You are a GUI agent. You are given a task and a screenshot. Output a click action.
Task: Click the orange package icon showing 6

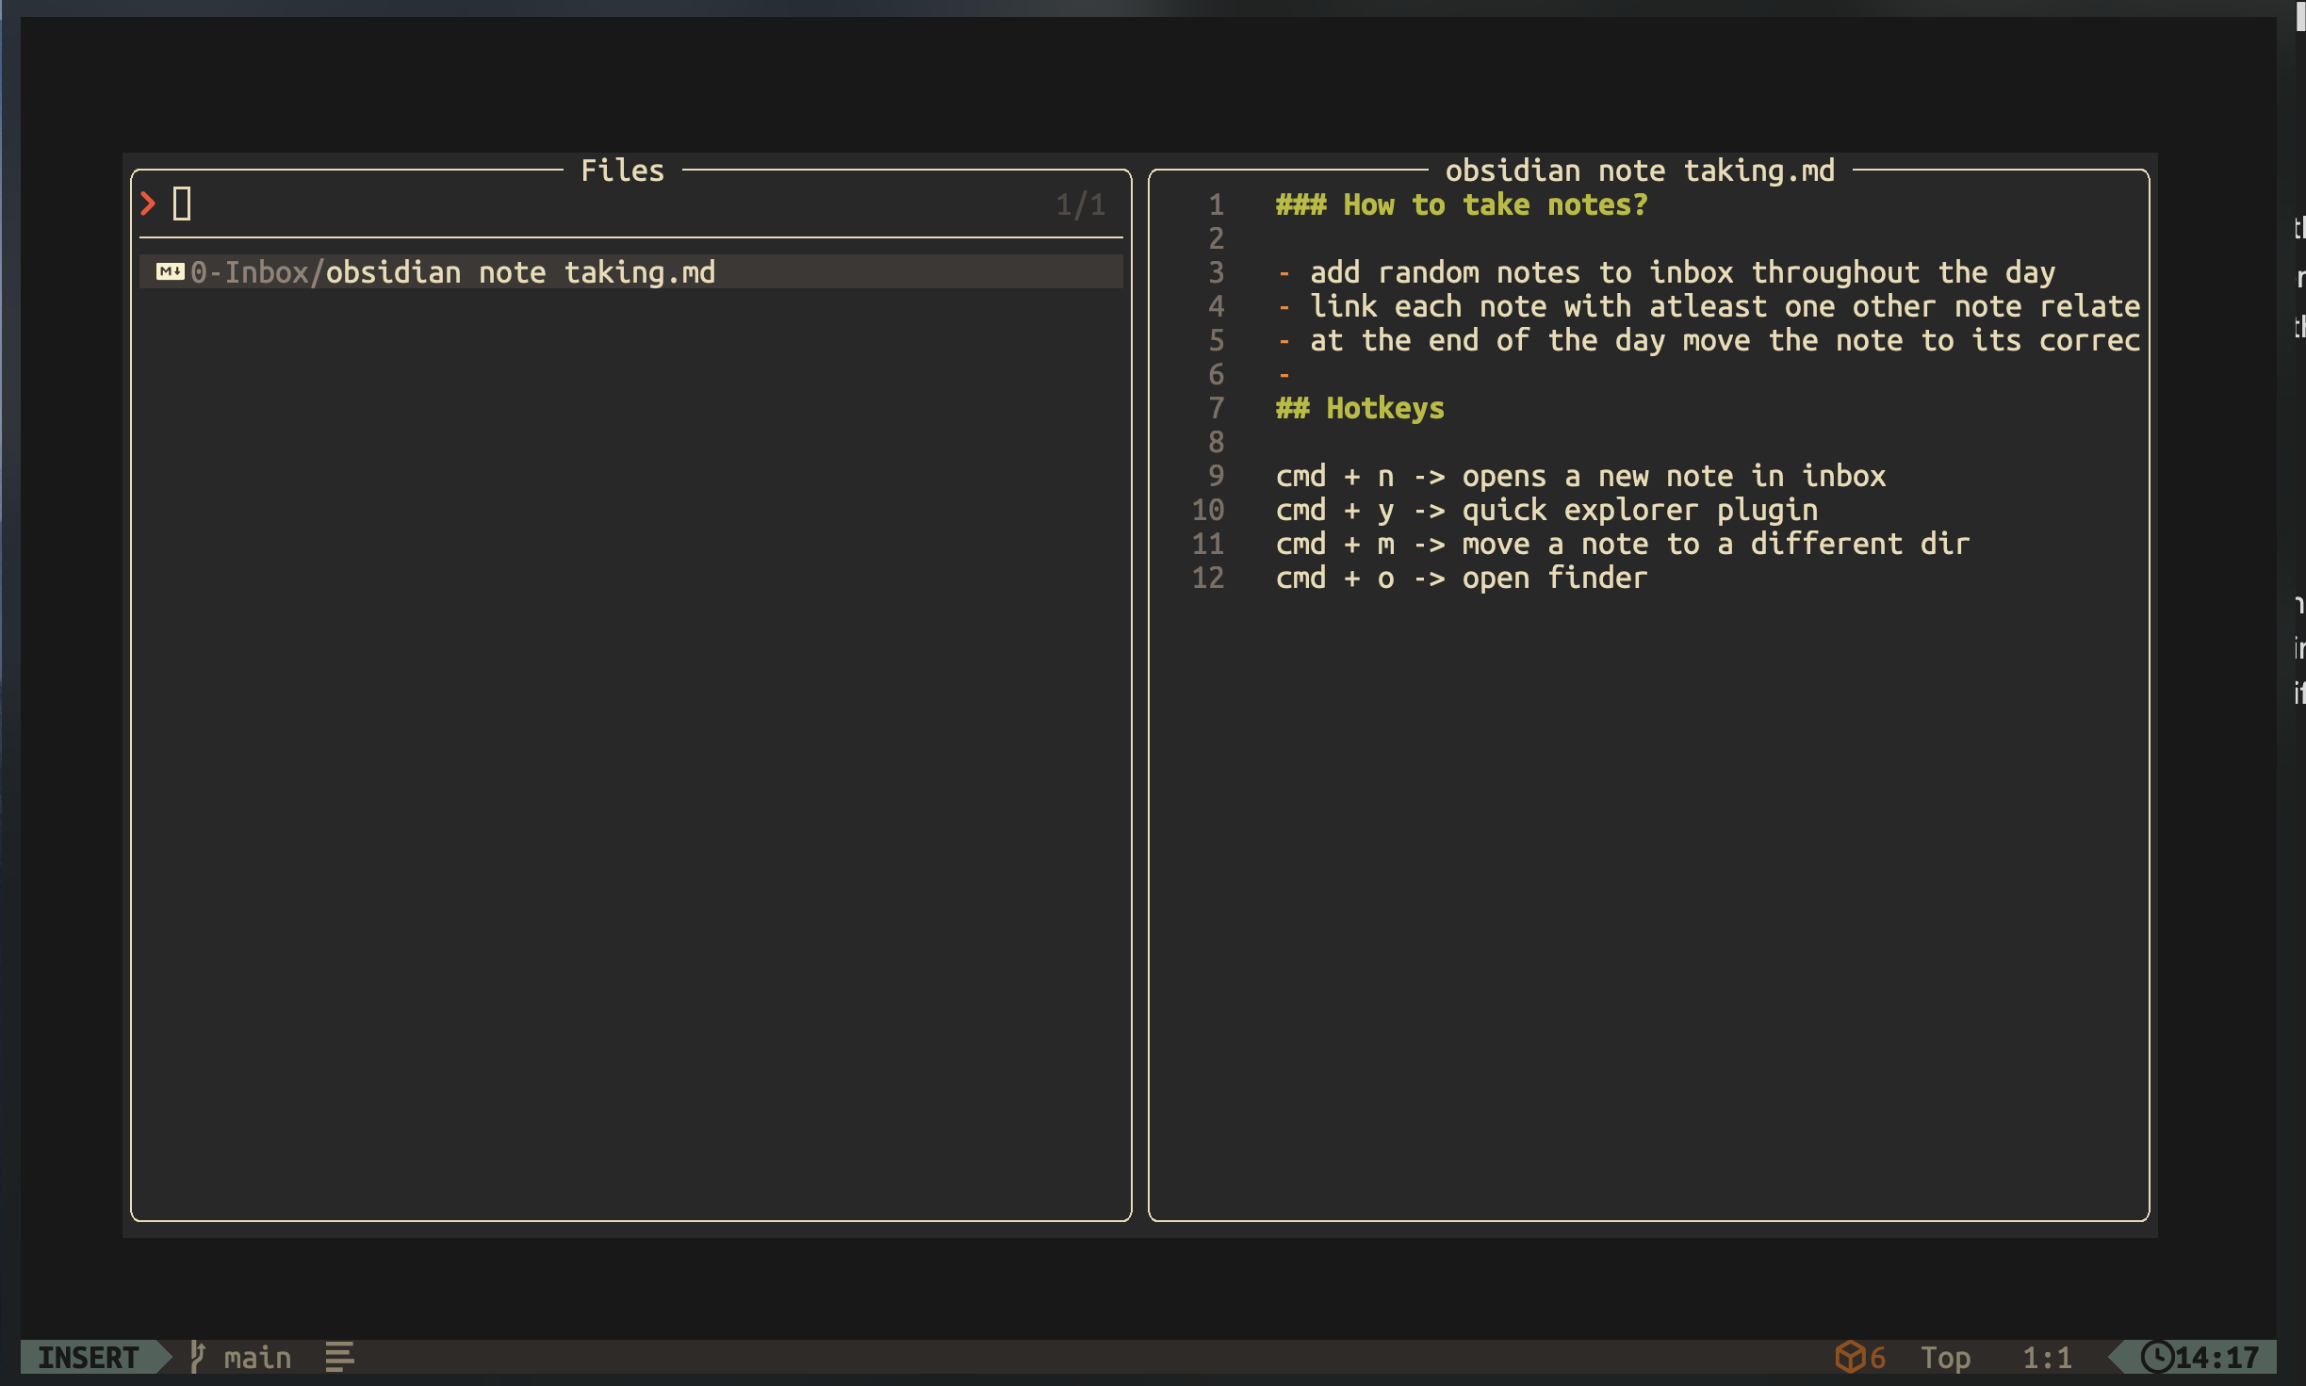(1850, 1357)
